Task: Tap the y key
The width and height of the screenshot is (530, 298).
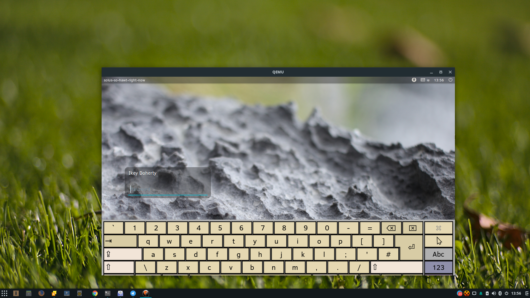Action: [255, 241]
